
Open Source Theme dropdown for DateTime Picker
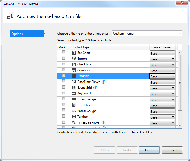[162, 82]
